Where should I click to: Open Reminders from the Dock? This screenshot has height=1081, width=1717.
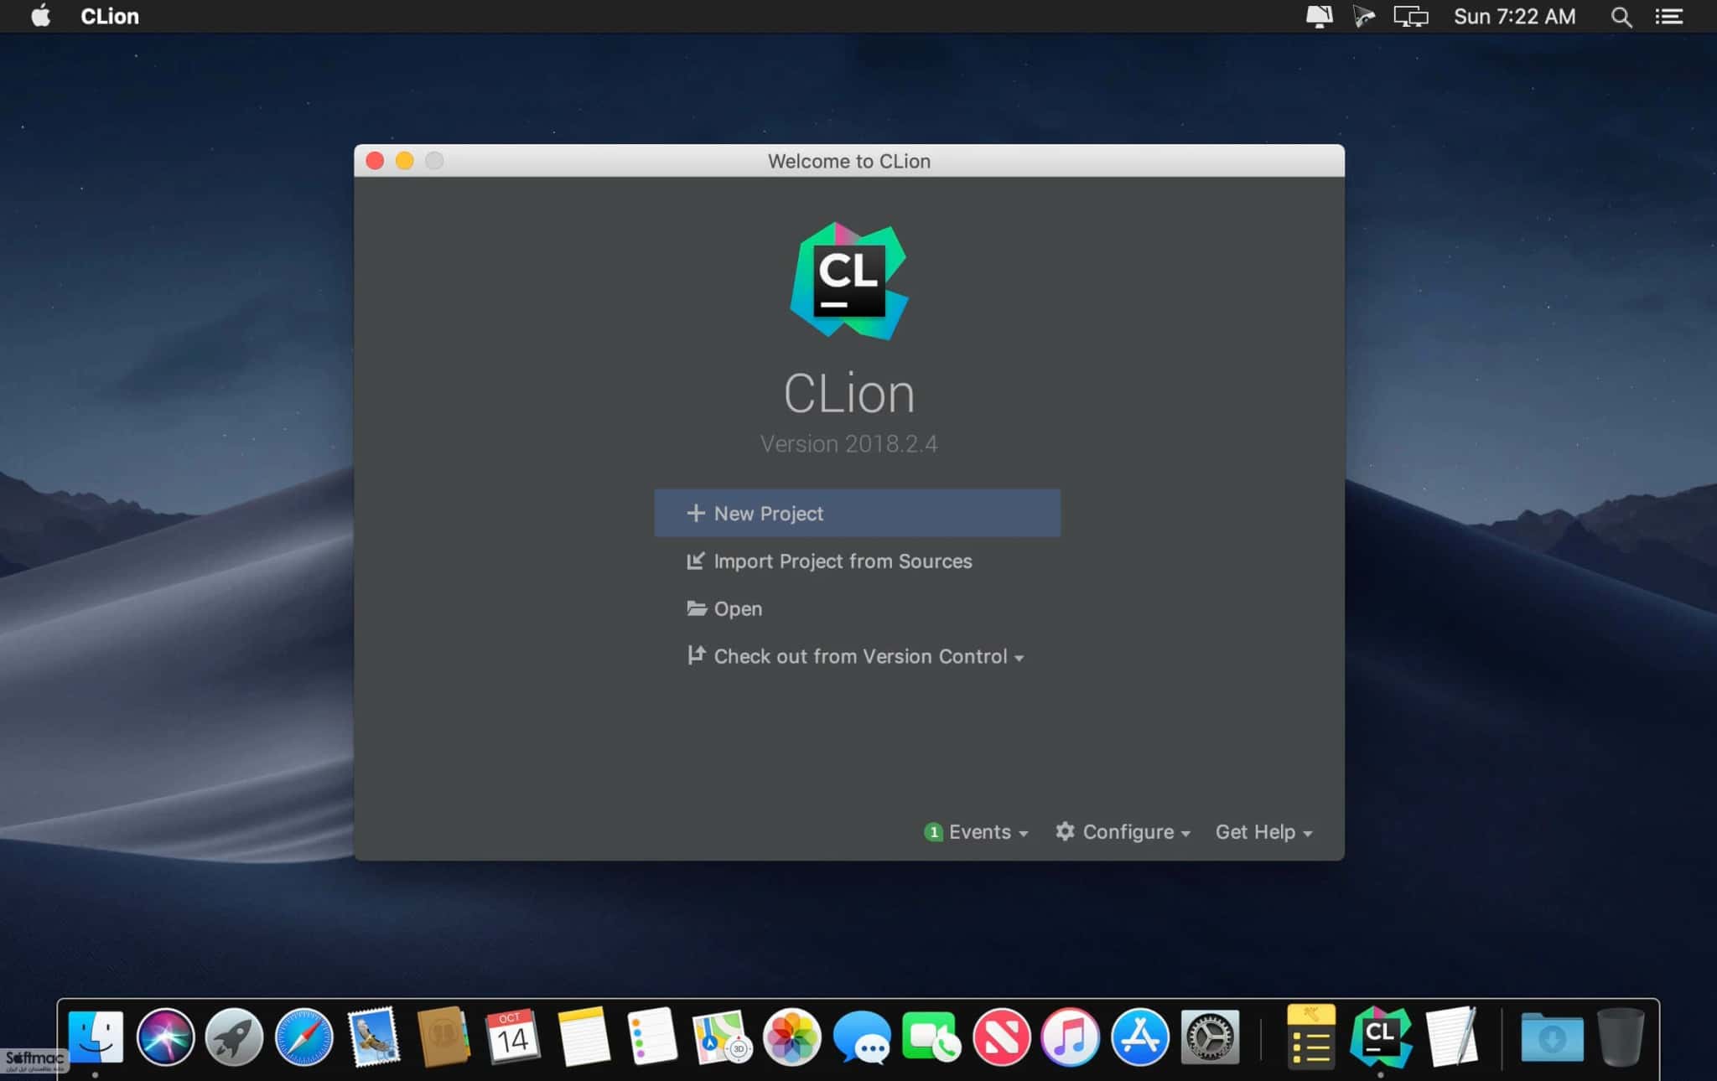[x=651, y=1037]
